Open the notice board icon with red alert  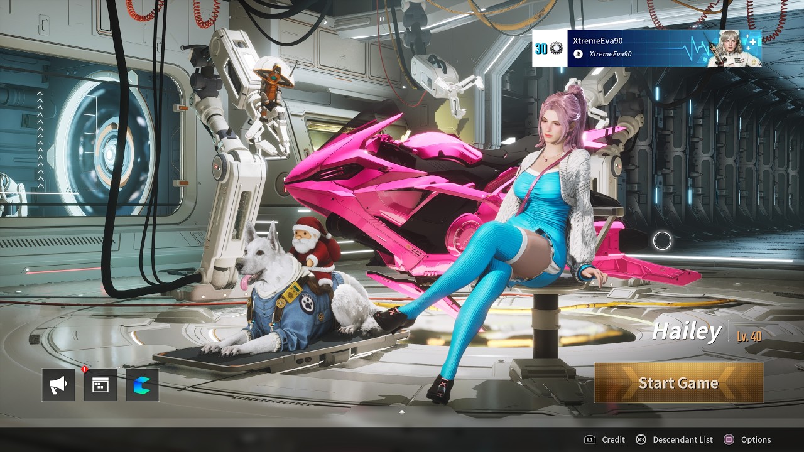pos(100,385)
